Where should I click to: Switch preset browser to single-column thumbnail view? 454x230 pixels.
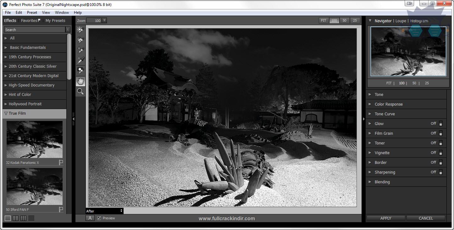pyautogui.click(x=8, y=218)
